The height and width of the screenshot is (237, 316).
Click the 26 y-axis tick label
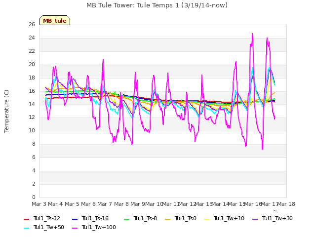[32, 25]
